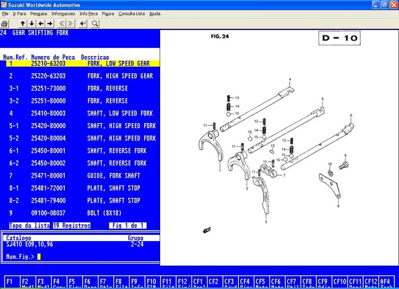Click the '19 Registros' status label
This screenshot has height=289, width=399.
pyautogui.click(x=72, y=226)
